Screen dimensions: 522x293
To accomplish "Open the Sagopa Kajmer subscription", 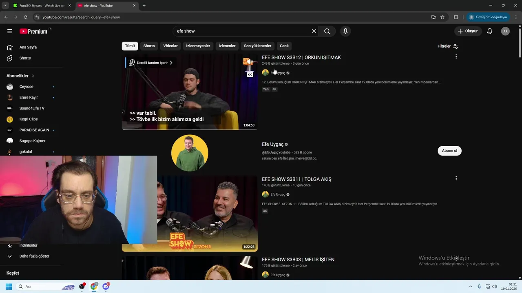I will (31, 141).
